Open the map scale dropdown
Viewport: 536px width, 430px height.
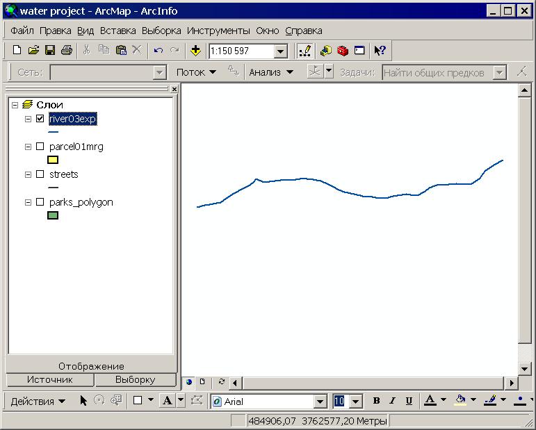(280, 51)
